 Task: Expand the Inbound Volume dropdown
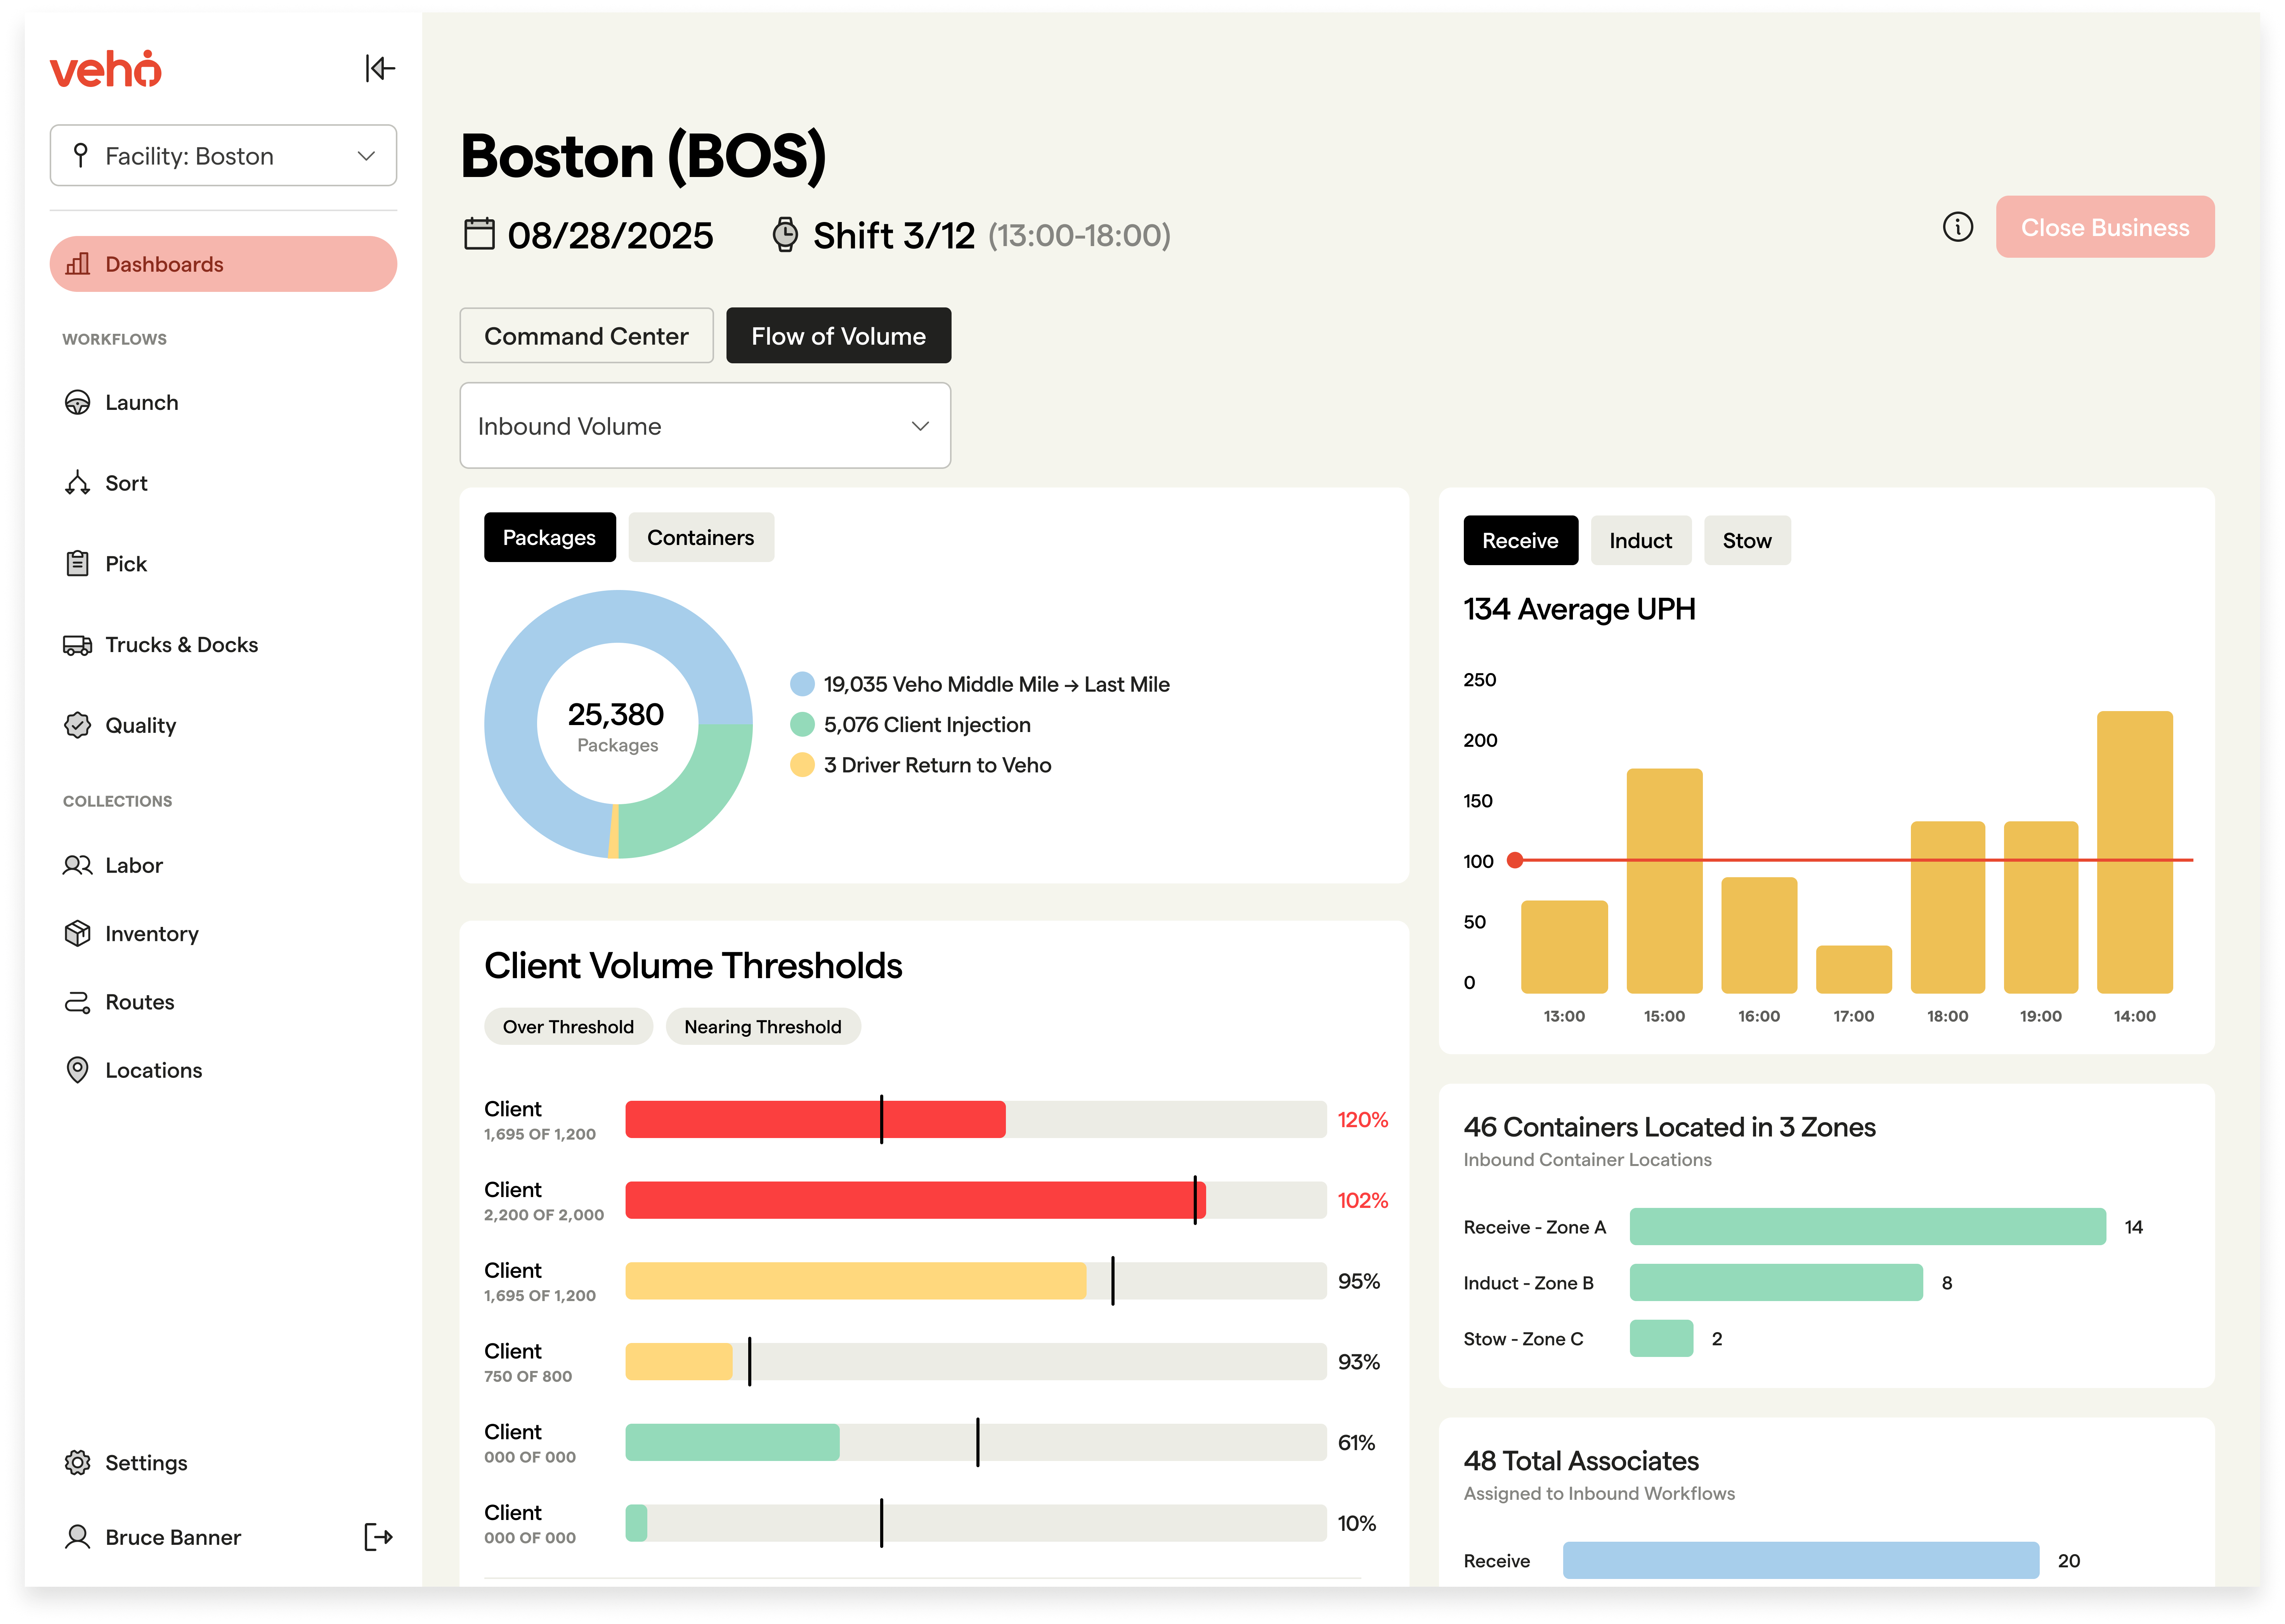point(705,426)
